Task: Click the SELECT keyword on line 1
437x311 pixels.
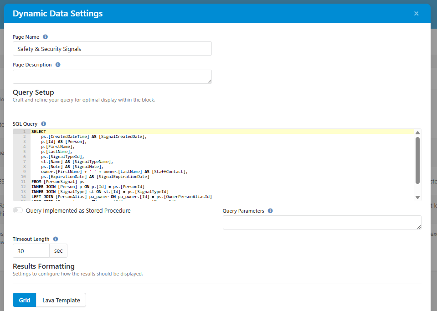Action: pos(39,132)
